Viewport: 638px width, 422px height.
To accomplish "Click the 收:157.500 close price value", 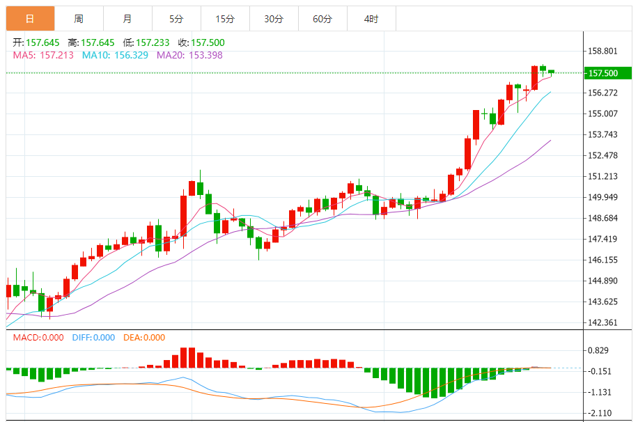I will point(201,42).
